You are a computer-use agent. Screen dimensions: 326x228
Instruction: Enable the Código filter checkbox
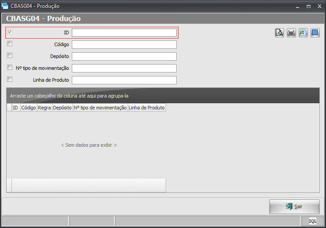click(x=10, y=43)
